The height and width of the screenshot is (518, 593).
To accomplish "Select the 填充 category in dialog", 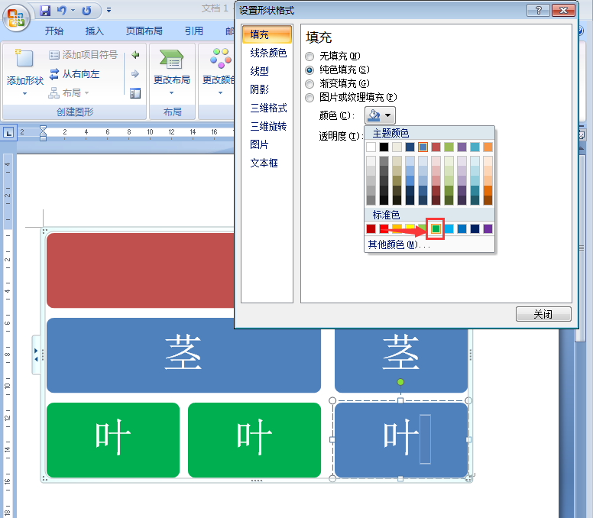I will click(267, 34).
